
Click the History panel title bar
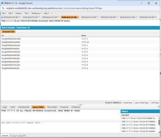point(140,111)
